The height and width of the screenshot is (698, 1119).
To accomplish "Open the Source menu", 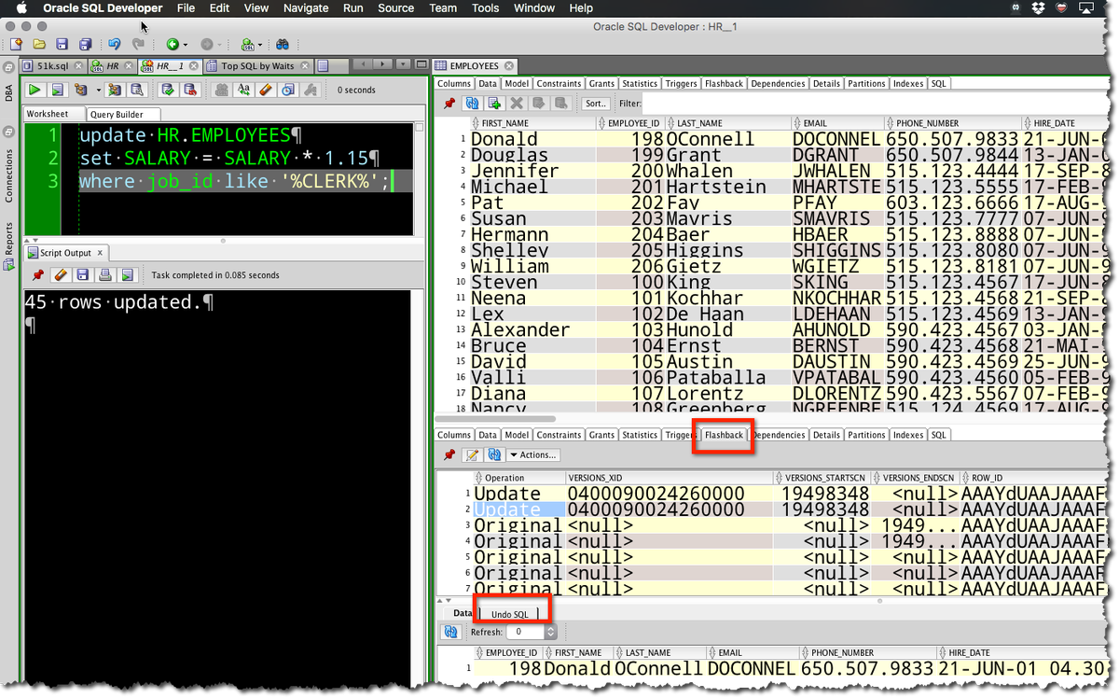I will coord(395,7).
